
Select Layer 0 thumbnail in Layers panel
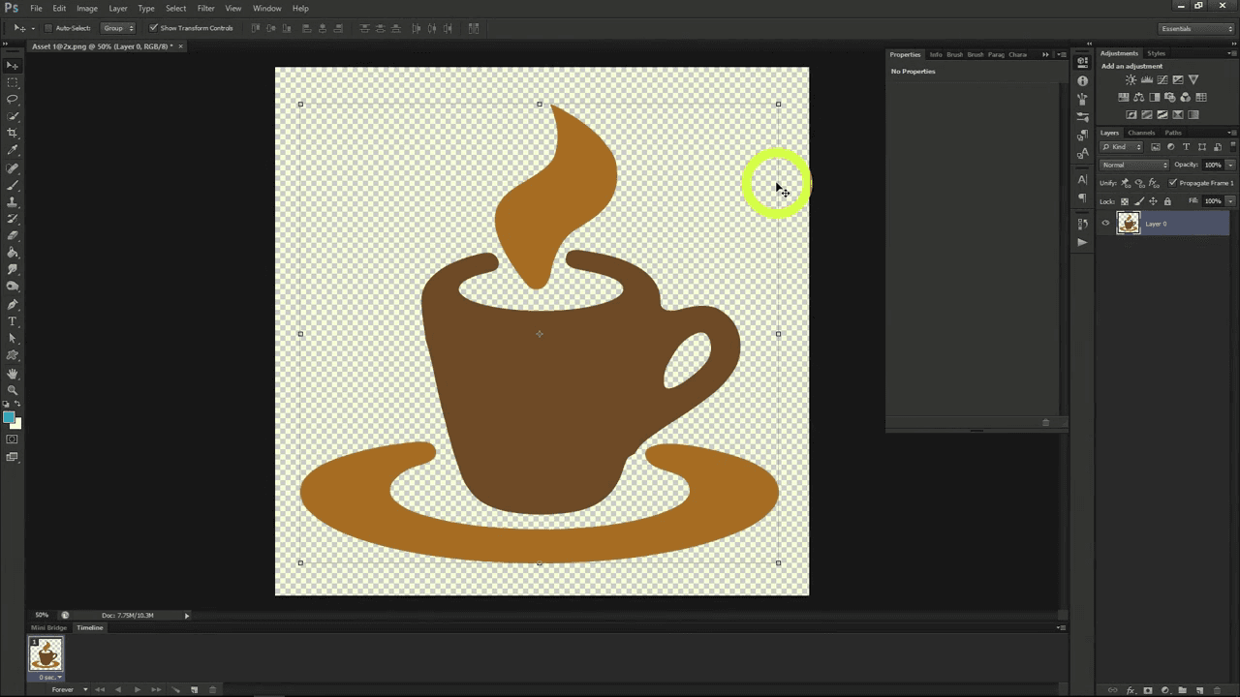[x=1129, y=224]
